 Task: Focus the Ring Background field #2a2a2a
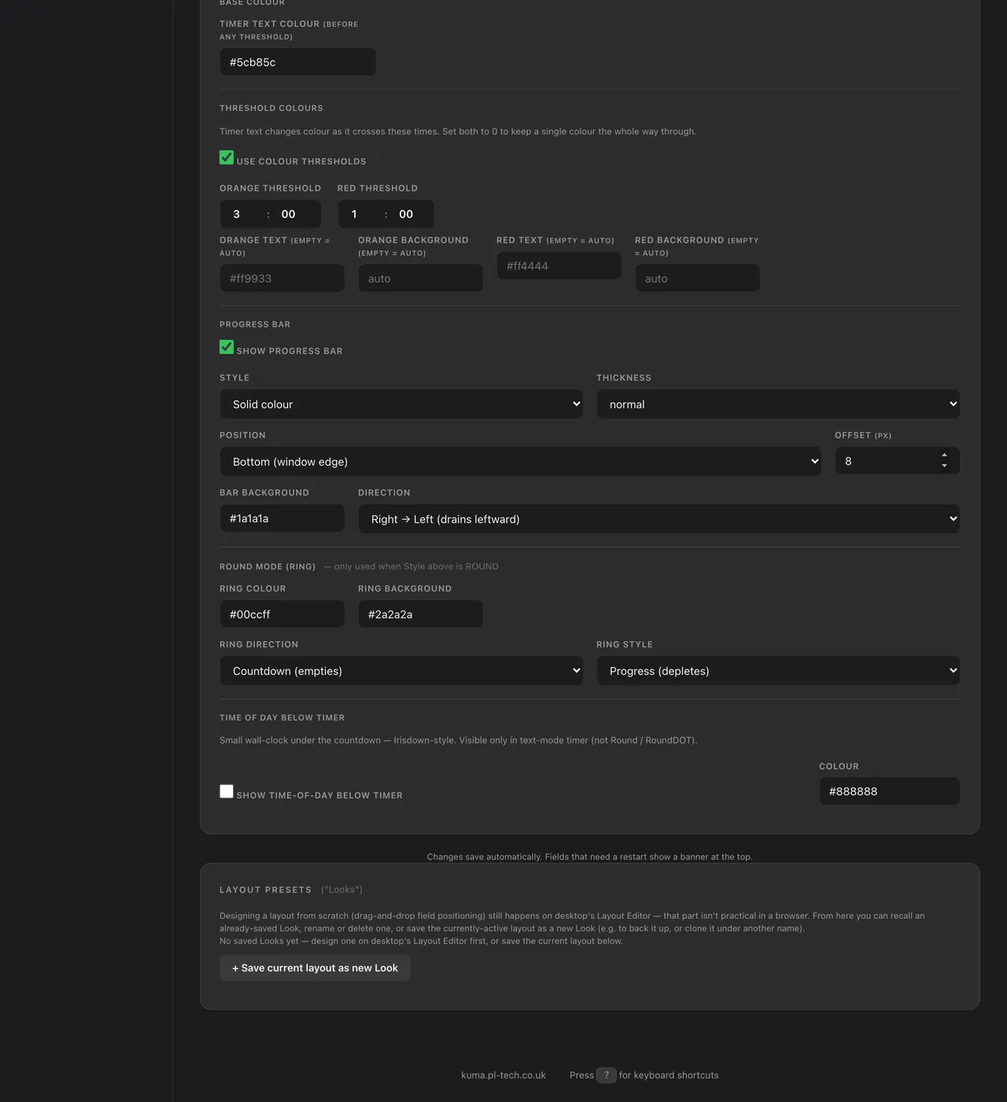click(x=420, y=614)
